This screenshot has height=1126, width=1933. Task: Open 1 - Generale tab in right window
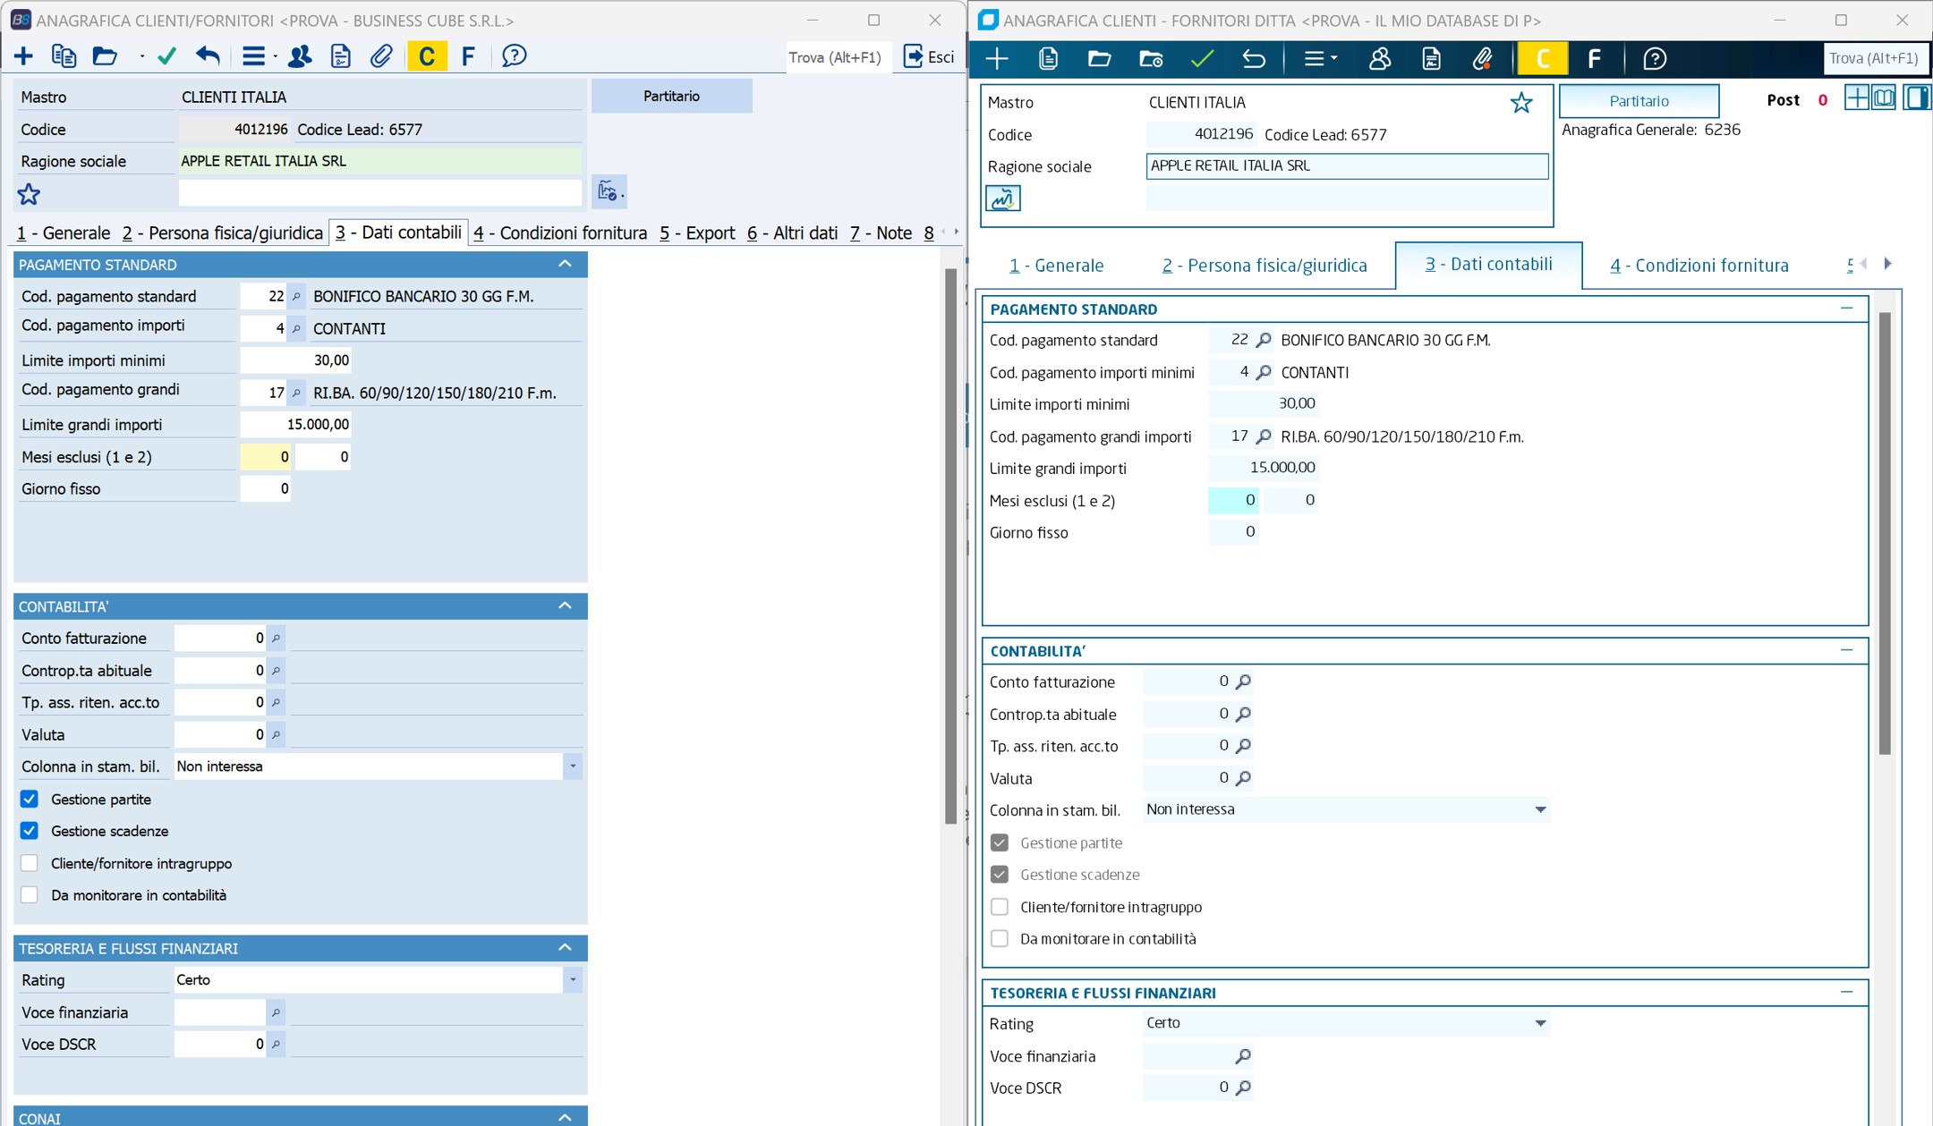[1056, 266]
